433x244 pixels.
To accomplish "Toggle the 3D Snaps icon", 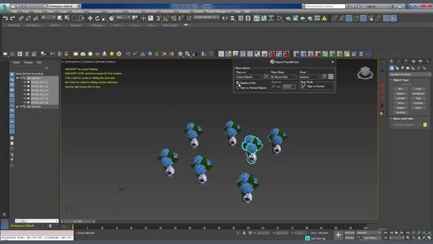I will 159,18.
